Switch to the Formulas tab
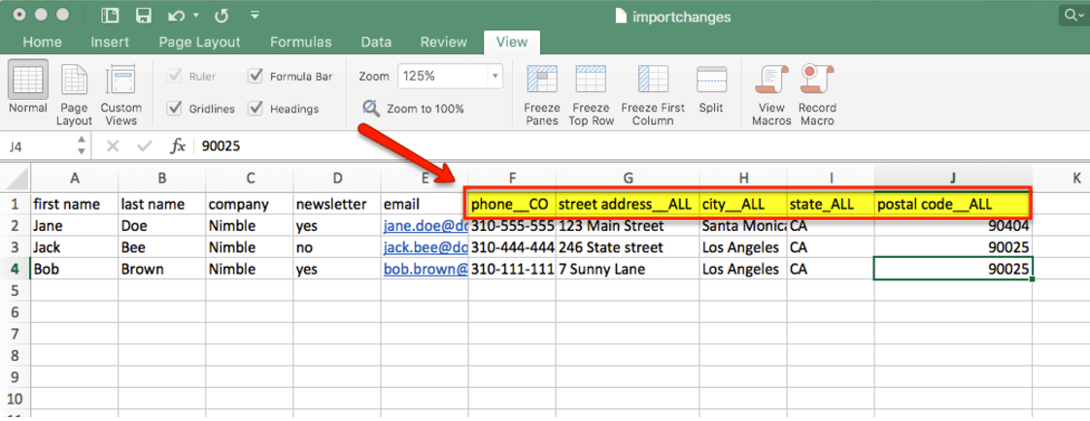Viewport: 1090px width, 421px height. pyautogui.click(x=300, y=42)
